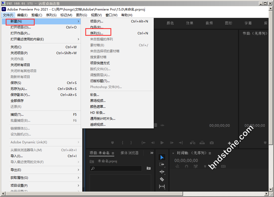This screenshot has width=274, height=197.
Task: Toggle timeline Snap magnet icon
Action: 186,166
